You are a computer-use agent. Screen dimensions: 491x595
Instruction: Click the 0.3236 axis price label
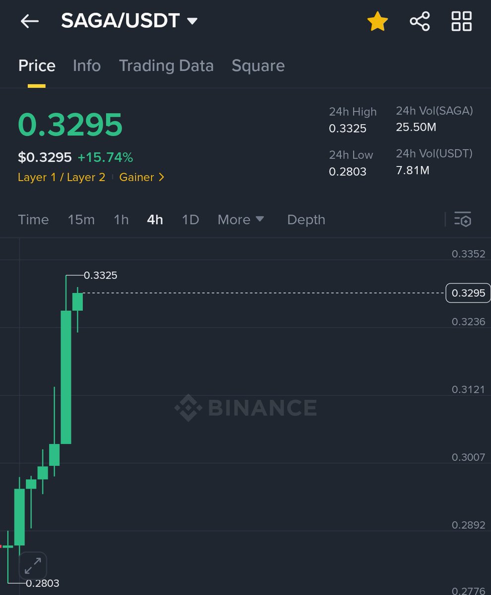pyautogui.click(x=468, y=322)
